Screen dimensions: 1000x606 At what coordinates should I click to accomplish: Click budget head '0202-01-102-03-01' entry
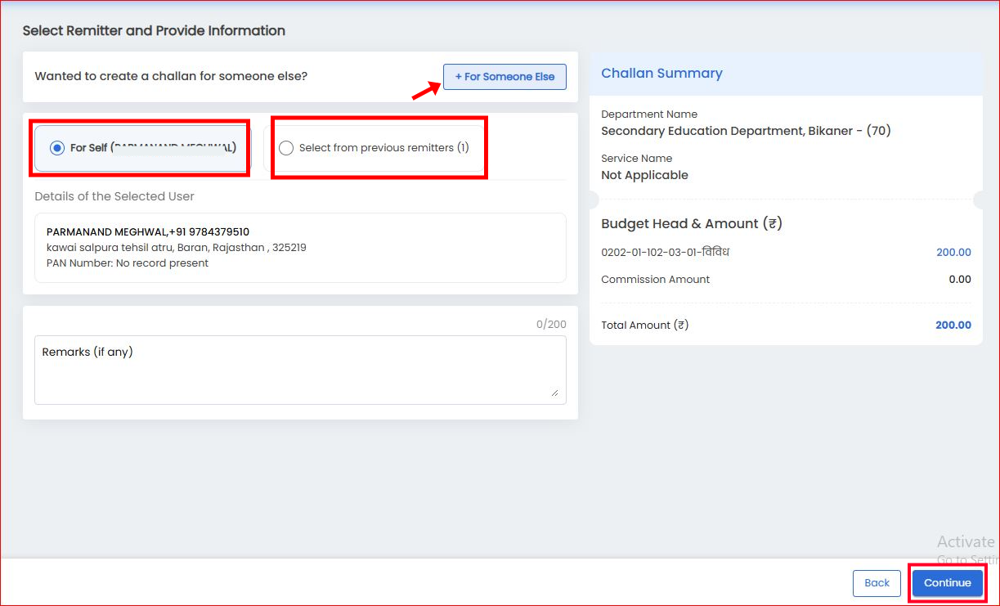[665, 253]
